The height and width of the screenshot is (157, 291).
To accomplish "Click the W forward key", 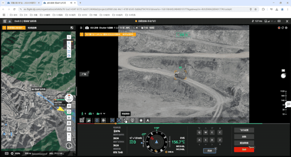I will [206, 132].
